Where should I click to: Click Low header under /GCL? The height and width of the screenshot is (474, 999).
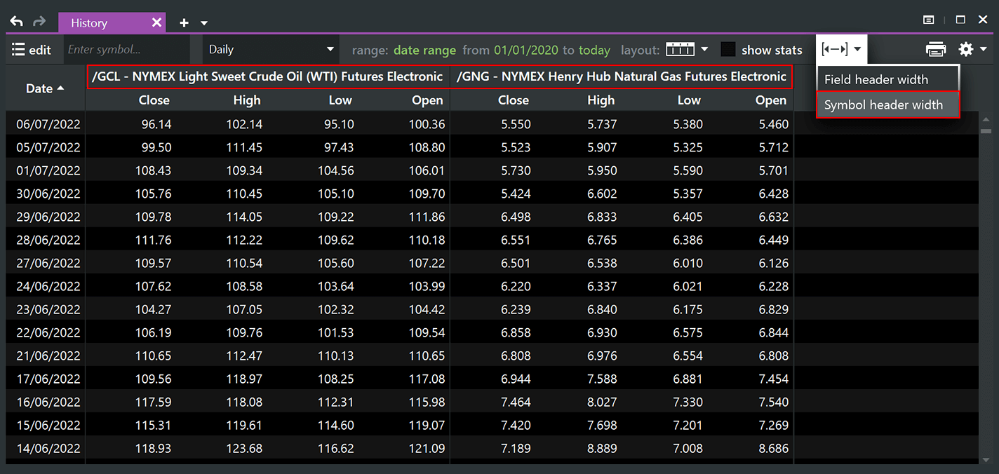point(340,100)
